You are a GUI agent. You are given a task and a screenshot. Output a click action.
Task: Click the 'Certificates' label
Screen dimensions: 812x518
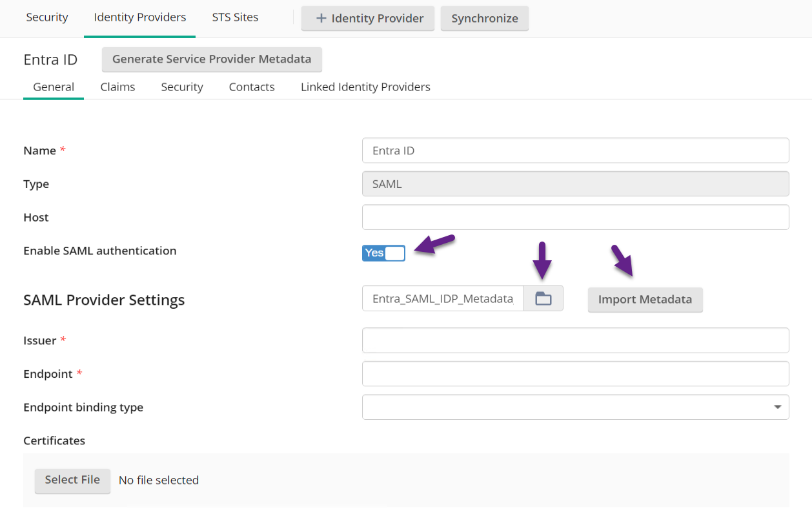click(54, 440)
